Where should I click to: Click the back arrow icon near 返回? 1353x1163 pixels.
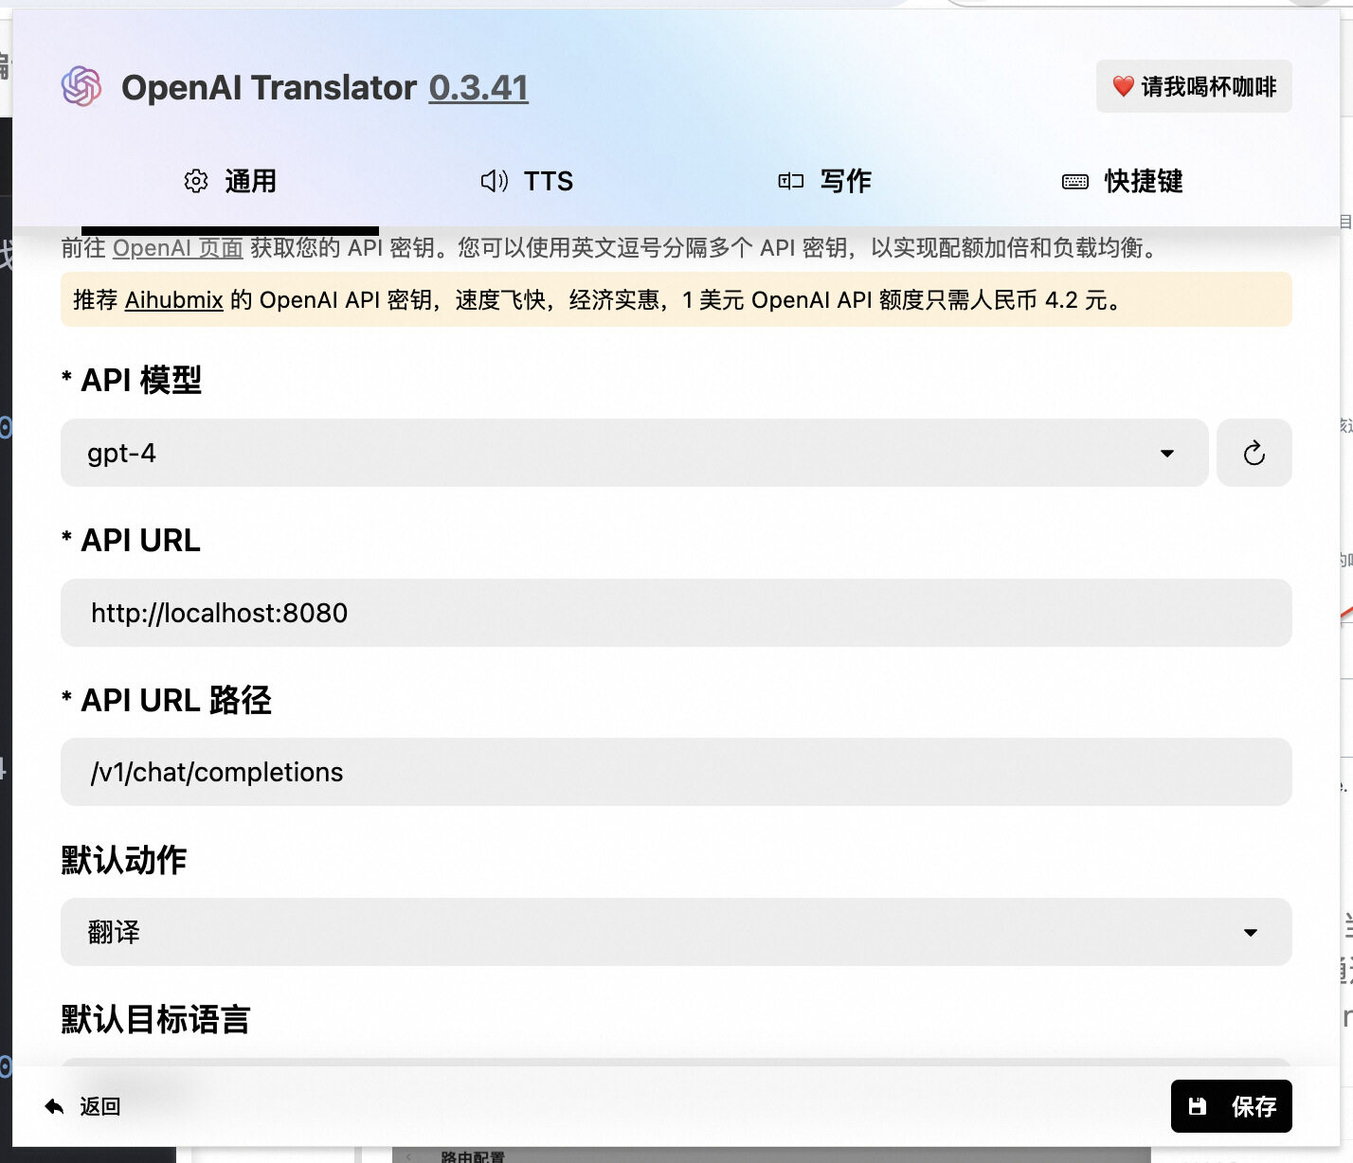52,1105
